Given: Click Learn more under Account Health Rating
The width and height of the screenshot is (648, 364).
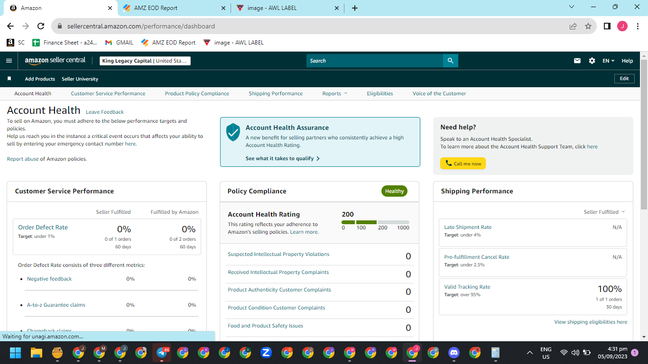Looking at the screenshot, I should (x=304, y=232).
